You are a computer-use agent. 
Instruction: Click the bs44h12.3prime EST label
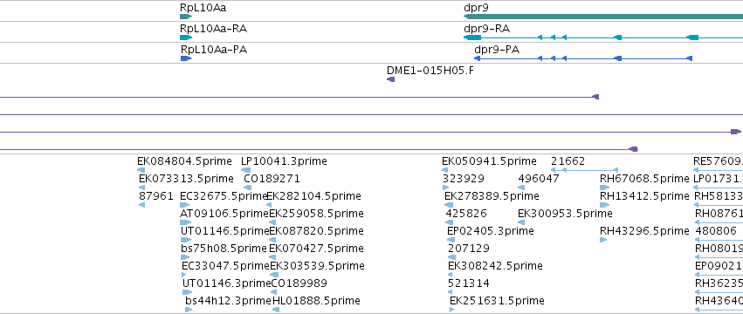(x=228, y=301)
